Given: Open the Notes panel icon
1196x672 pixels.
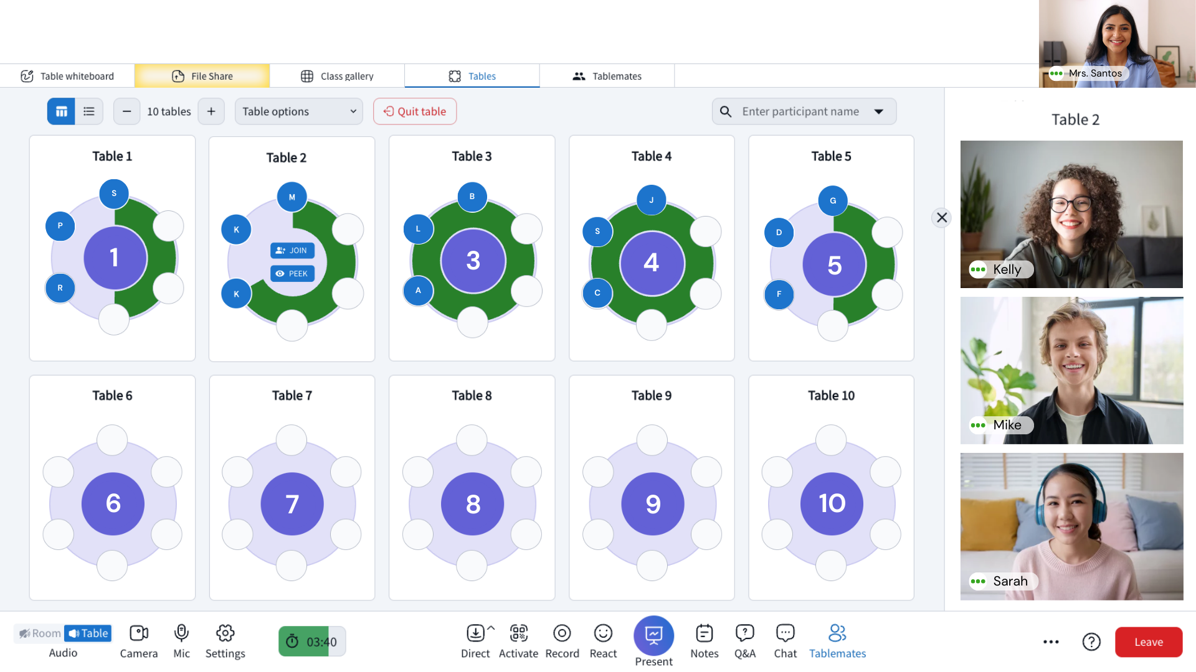Looking at the screenshot, I should [704, 633].
